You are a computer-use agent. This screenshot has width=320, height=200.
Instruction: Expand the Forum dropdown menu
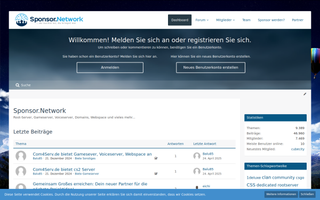pos(202,20)
